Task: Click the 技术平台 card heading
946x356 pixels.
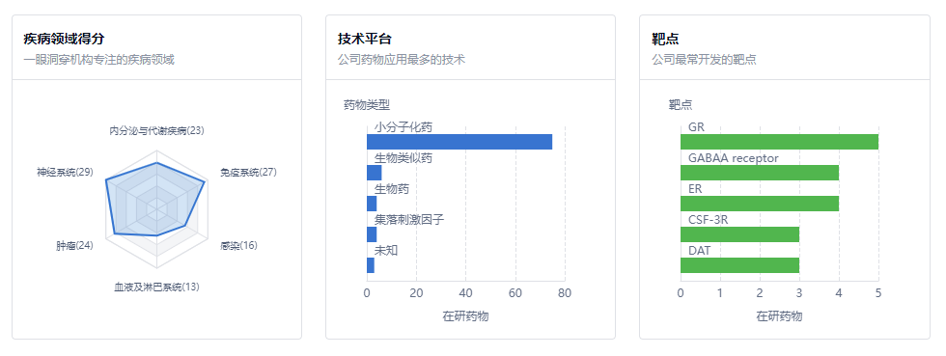Action: 365,40
